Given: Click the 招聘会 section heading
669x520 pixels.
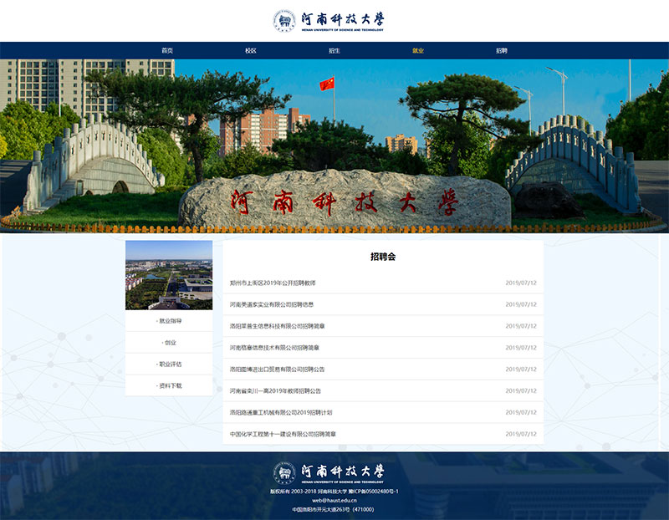Looking at the screenshot, I should pyautogui.click(x=383, y=257).
